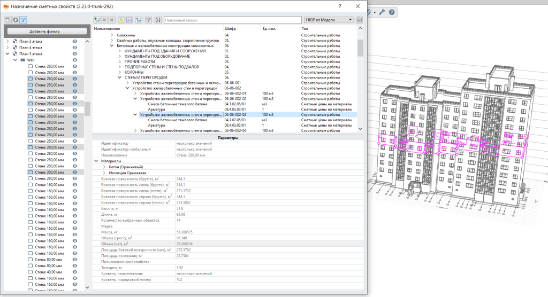This screenshot has height=297, width=548.
Task: Click the Шифр column header
Action: (231, 28)
